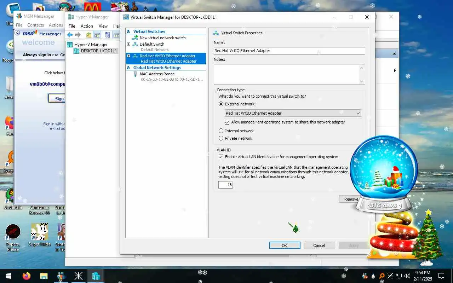
Task: Open Action menu in Hyper-V Manager
Action: click(x=87, y=26)
